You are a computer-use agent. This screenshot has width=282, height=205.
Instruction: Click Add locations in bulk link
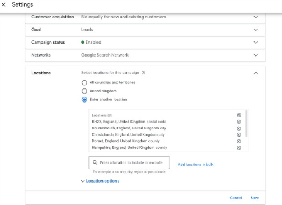pos(196,165)
